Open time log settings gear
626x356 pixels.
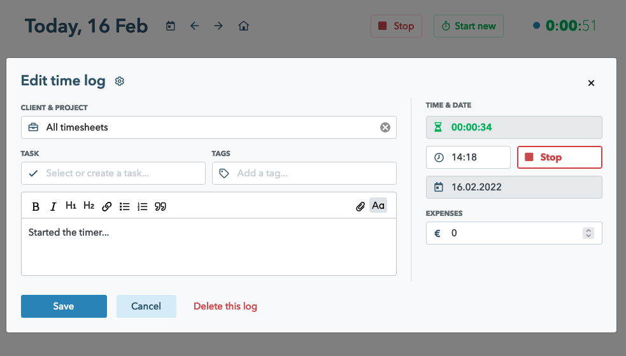[x=120, y=81]
